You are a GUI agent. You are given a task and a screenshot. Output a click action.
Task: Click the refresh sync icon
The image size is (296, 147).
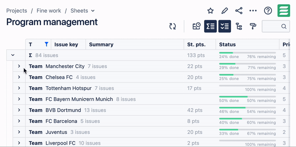tap(172, 26)
